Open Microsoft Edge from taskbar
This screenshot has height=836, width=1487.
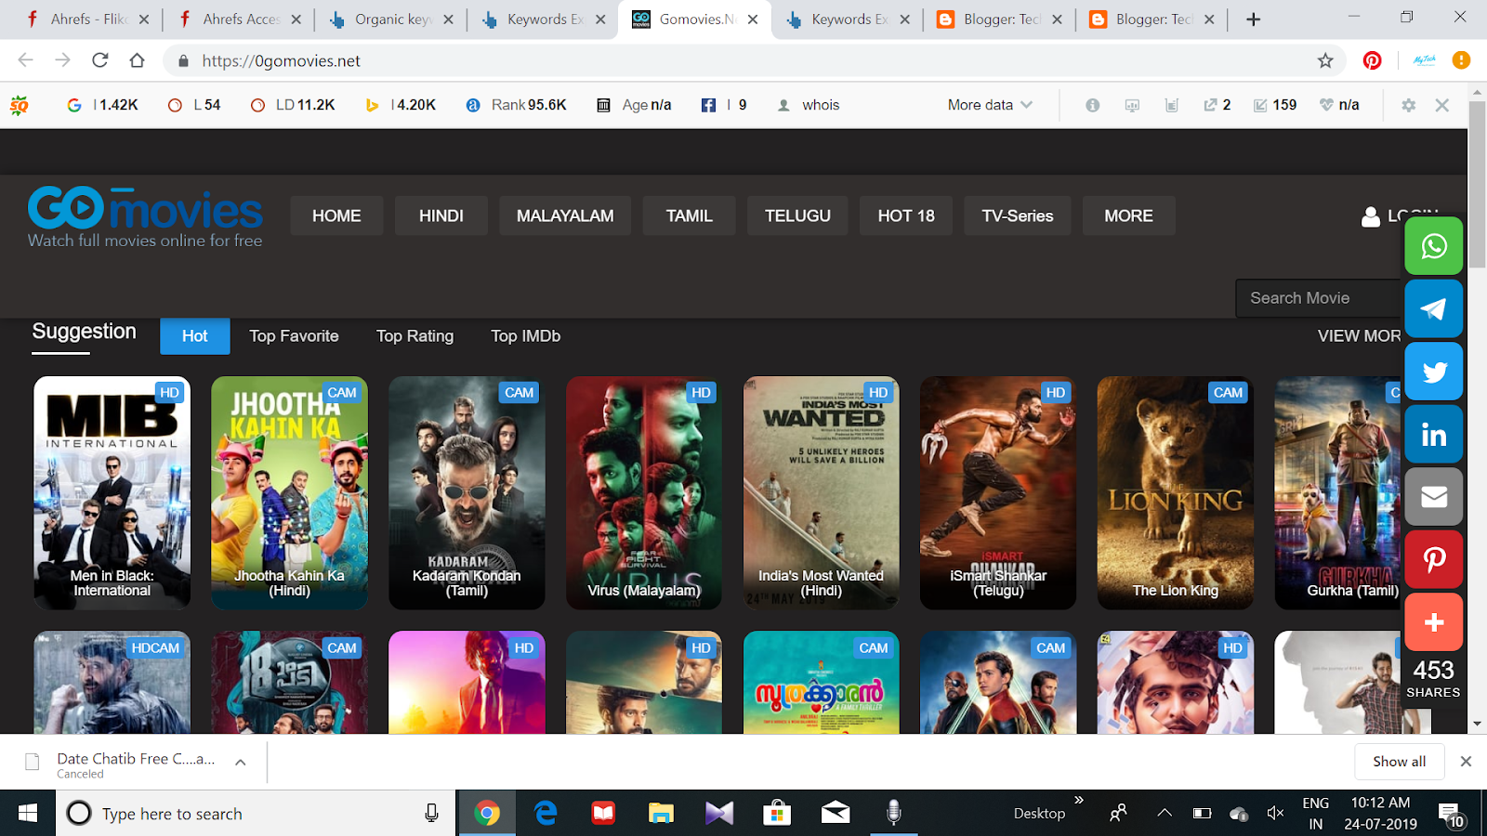tap(546, 814)
